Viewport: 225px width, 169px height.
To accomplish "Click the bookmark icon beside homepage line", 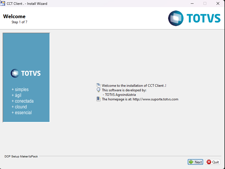I will coord(98,99).
